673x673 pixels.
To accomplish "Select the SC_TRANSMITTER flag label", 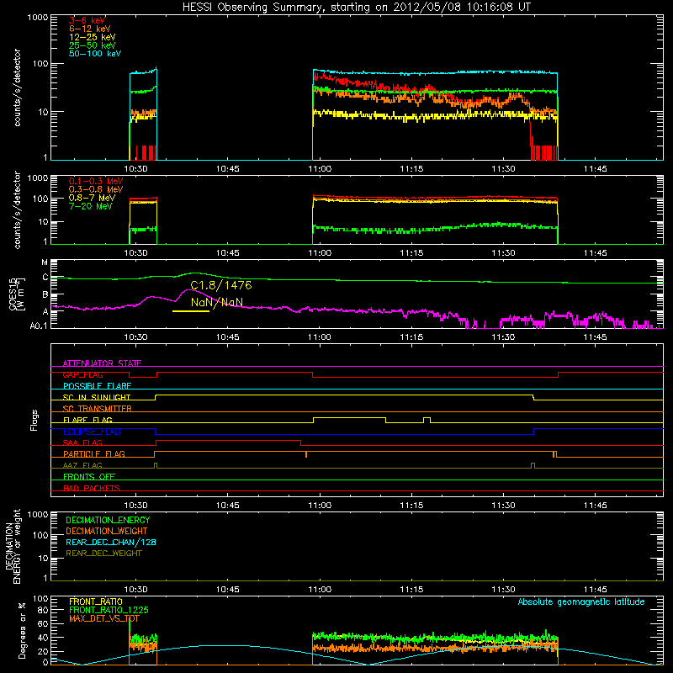I will [97, 409].
